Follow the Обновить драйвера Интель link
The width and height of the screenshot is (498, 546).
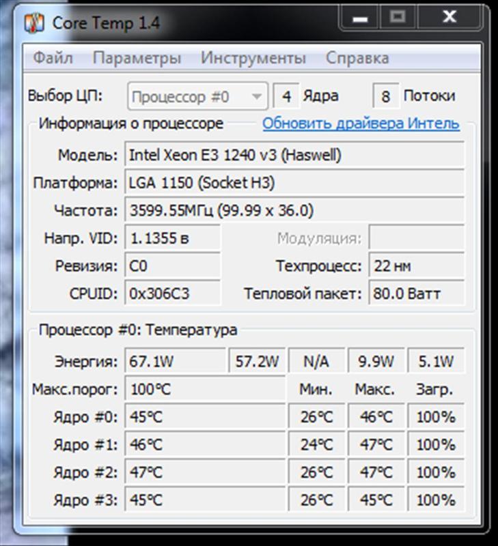click(361, 124)
